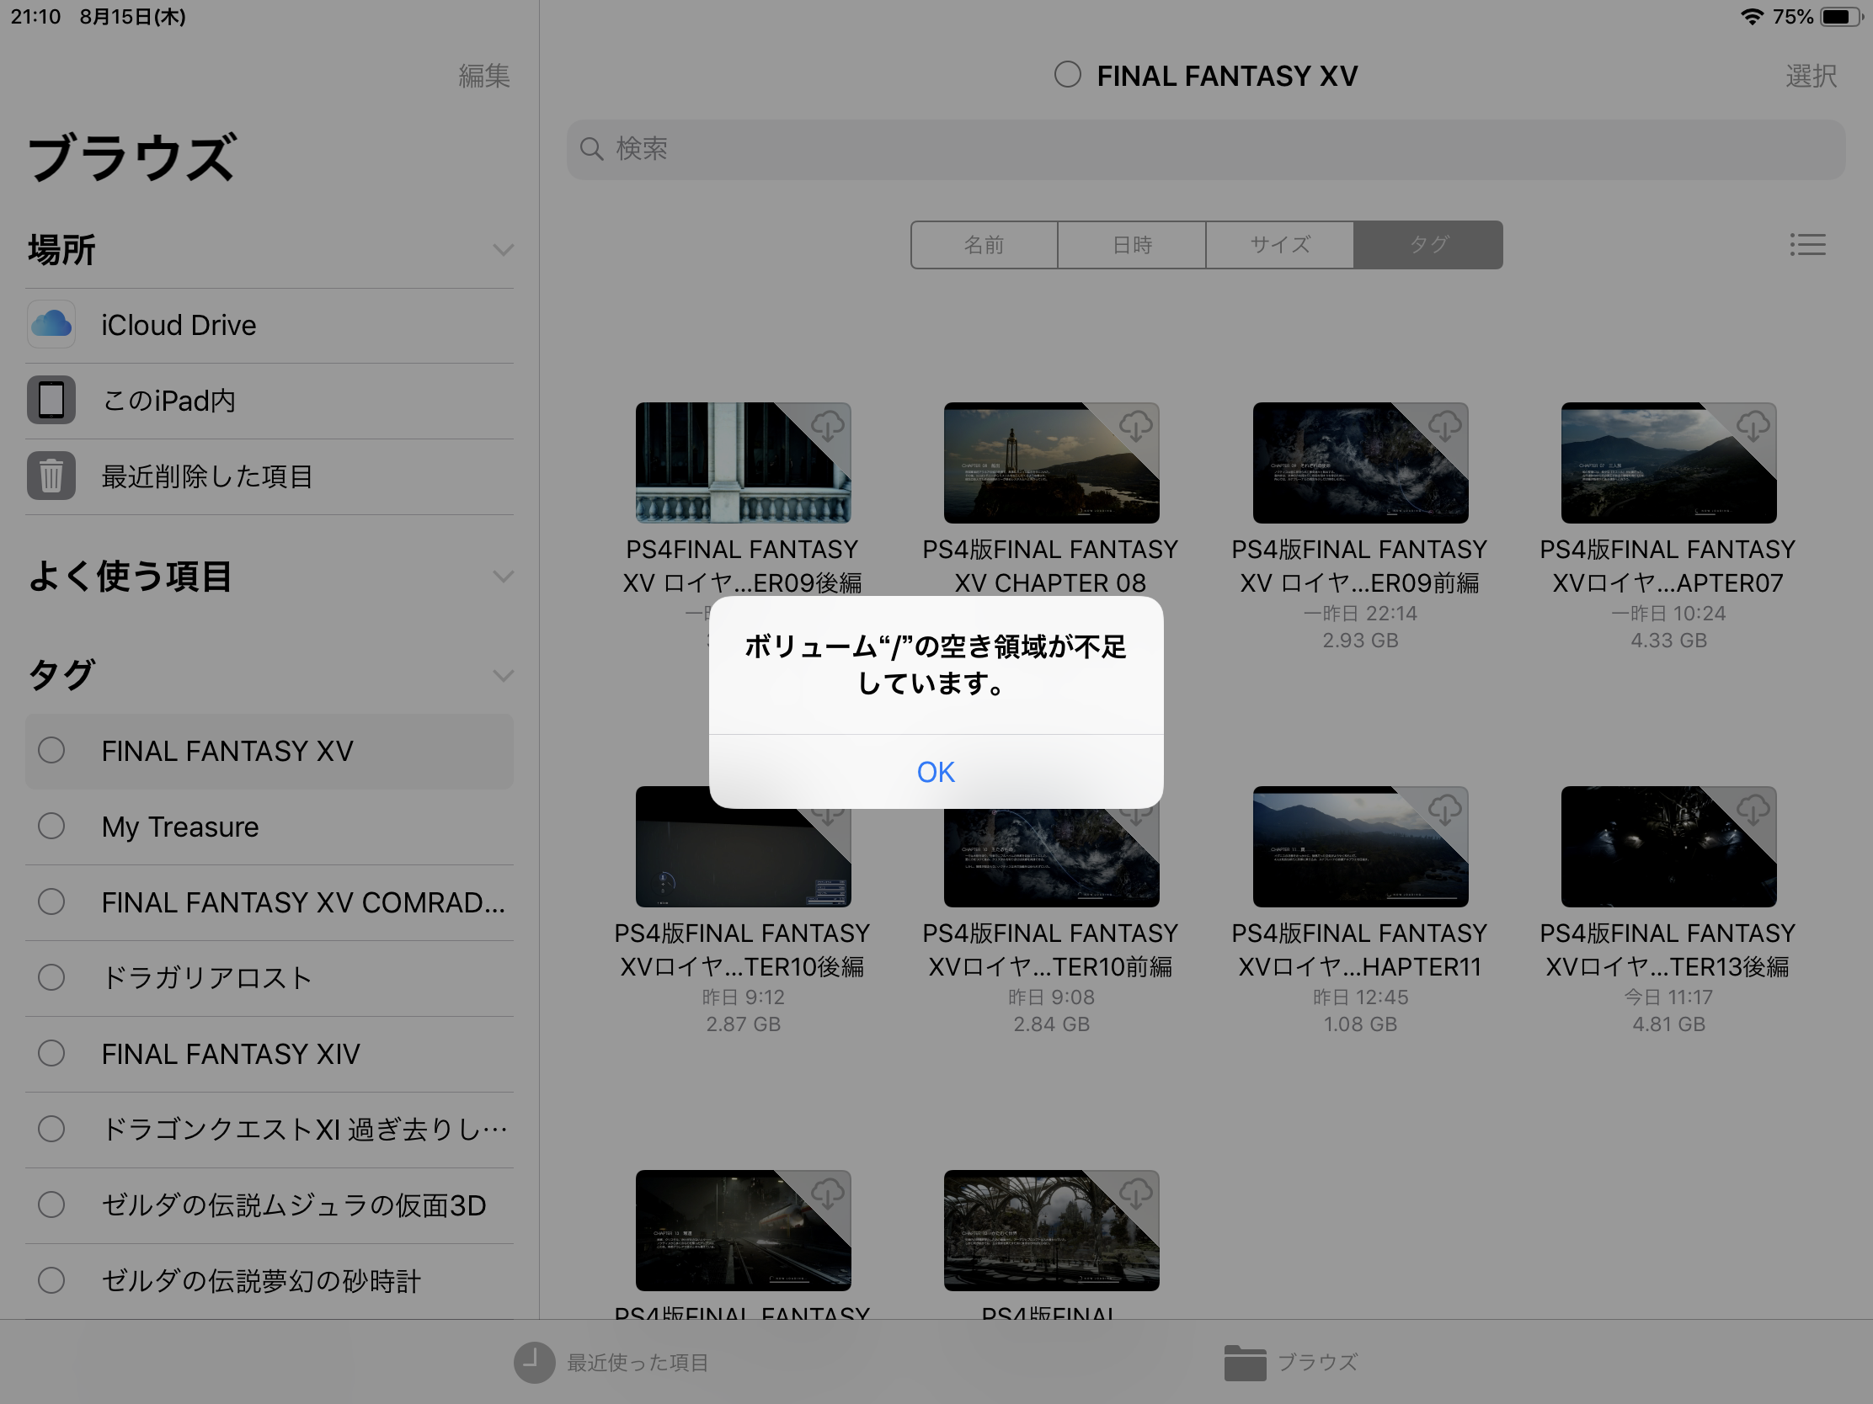Tap cloud download icon on CHAPTER 08 file
This screenshot has width=1873, height=1404.
coord(1135,426)
